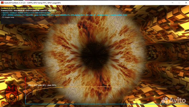The image size is (189, 107).
Task: Maximize the FurMark window
Action: point(179,3)
